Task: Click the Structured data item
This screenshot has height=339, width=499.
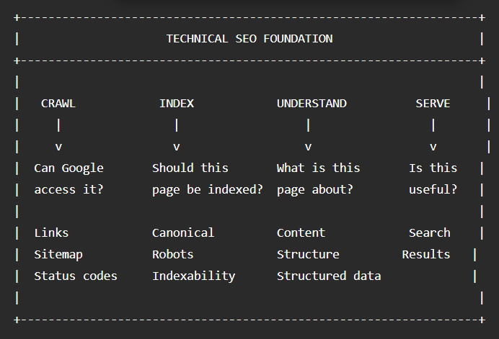Action: 329,276
